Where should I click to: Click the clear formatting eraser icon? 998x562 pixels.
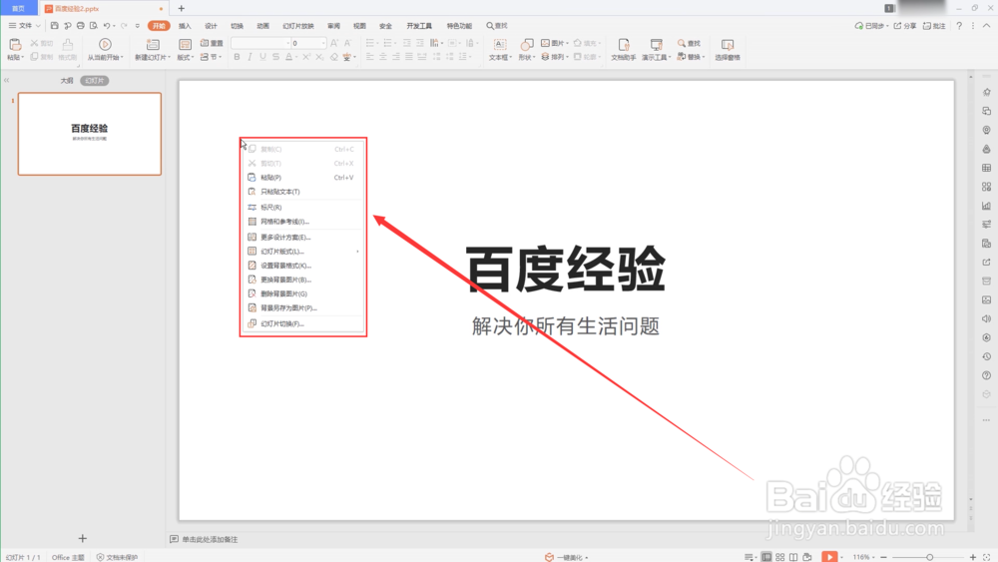pos(333,57)
